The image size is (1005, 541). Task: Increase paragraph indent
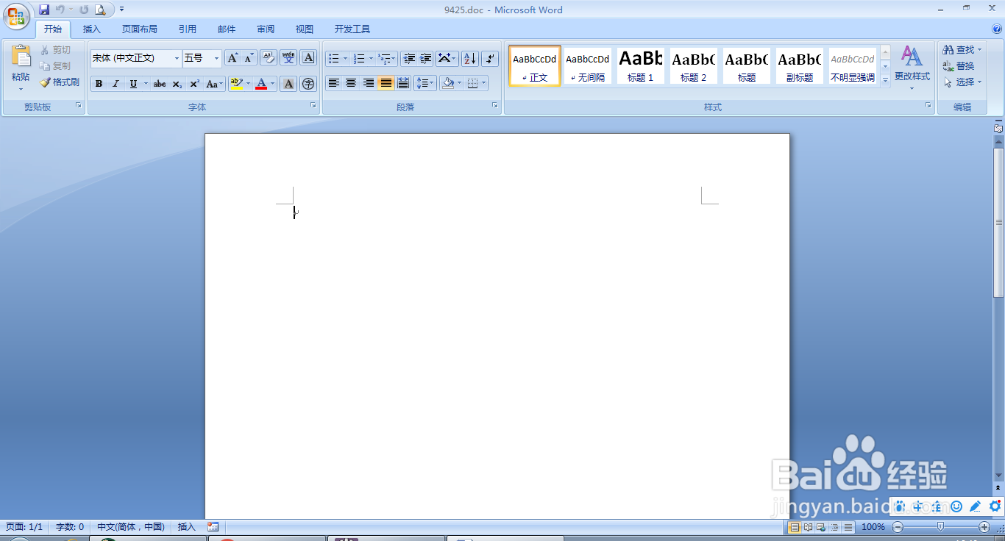[x=425, y=58]
